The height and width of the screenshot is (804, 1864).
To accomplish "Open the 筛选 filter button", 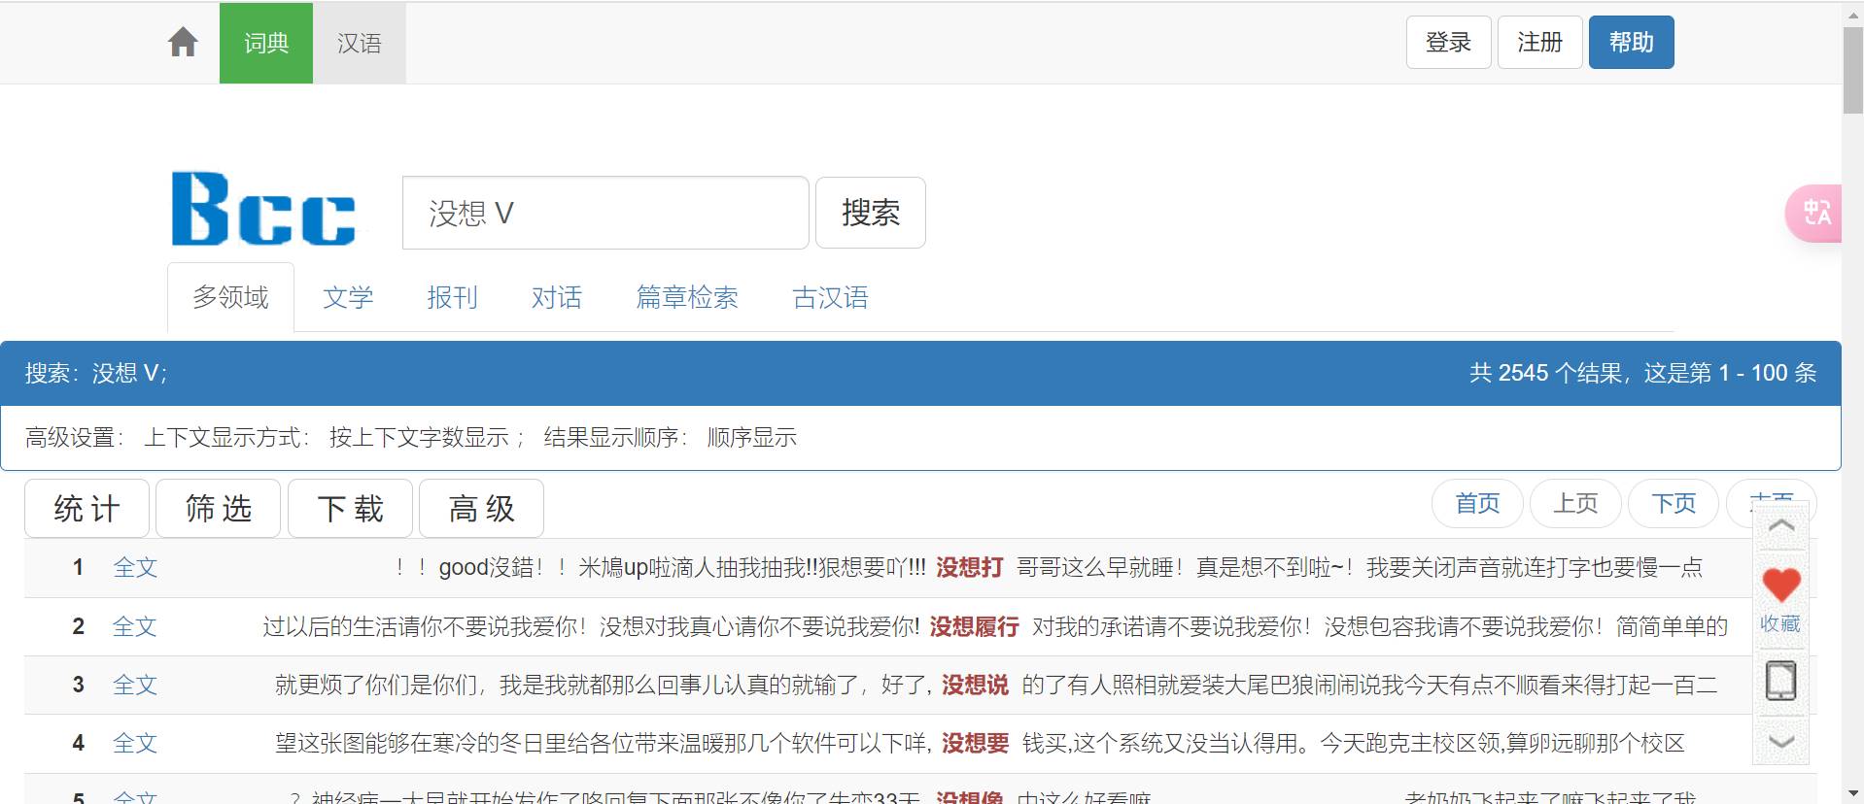I will (x=219, y=508).
